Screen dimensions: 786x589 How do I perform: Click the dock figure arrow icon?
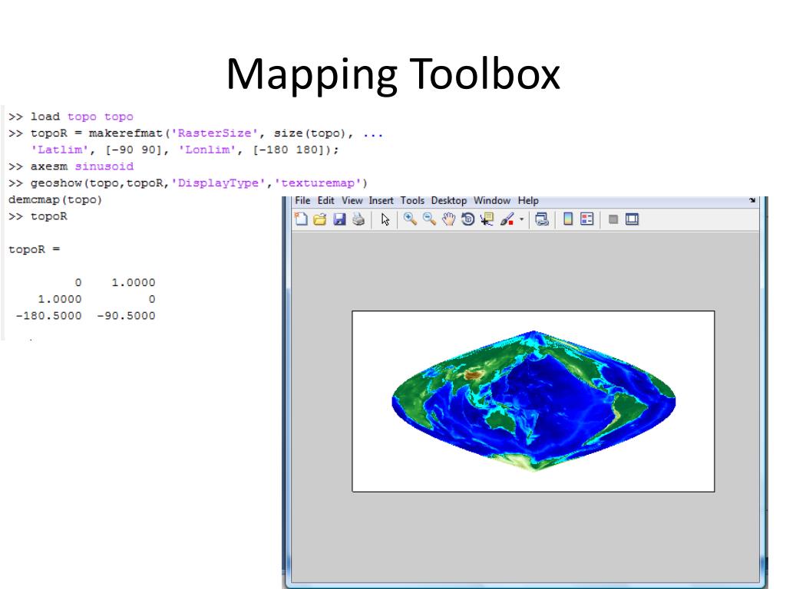coord(752,200)
